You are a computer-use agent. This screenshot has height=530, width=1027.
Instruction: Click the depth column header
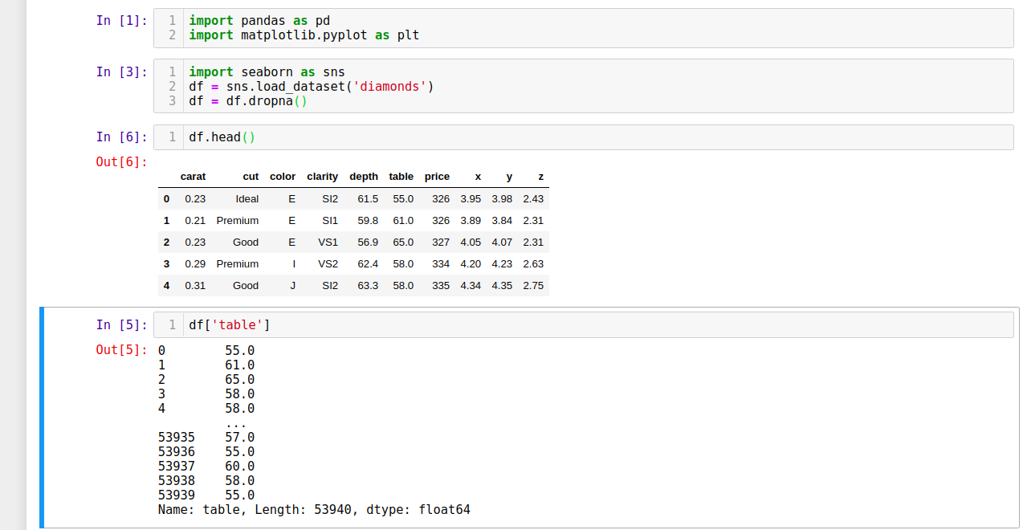[x=363, y=177]
